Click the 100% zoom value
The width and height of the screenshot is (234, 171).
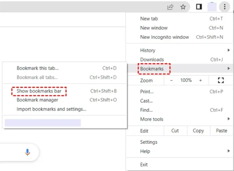pyautogui.click(x=186, y=80)
